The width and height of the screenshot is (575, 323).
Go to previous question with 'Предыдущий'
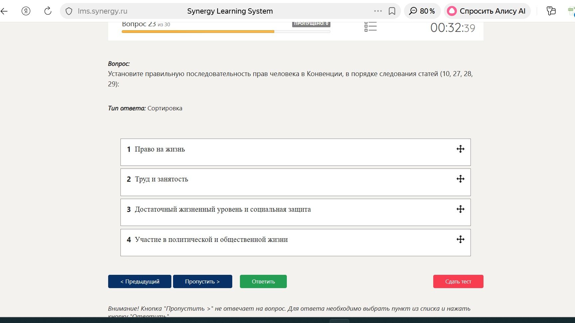click(x=140, y=281)
